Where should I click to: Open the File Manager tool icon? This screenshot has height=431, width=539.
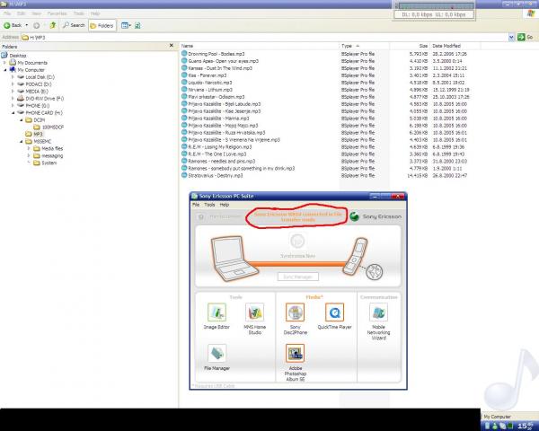(216, 353)
